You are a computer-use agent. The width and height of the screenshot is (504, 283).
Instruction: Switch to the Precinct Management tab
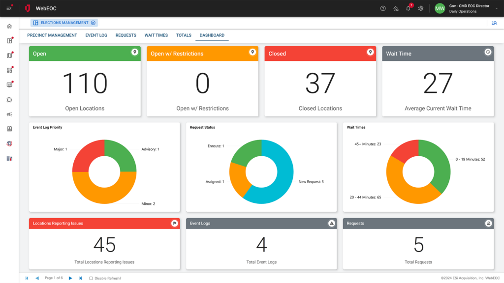click(52, 35)
